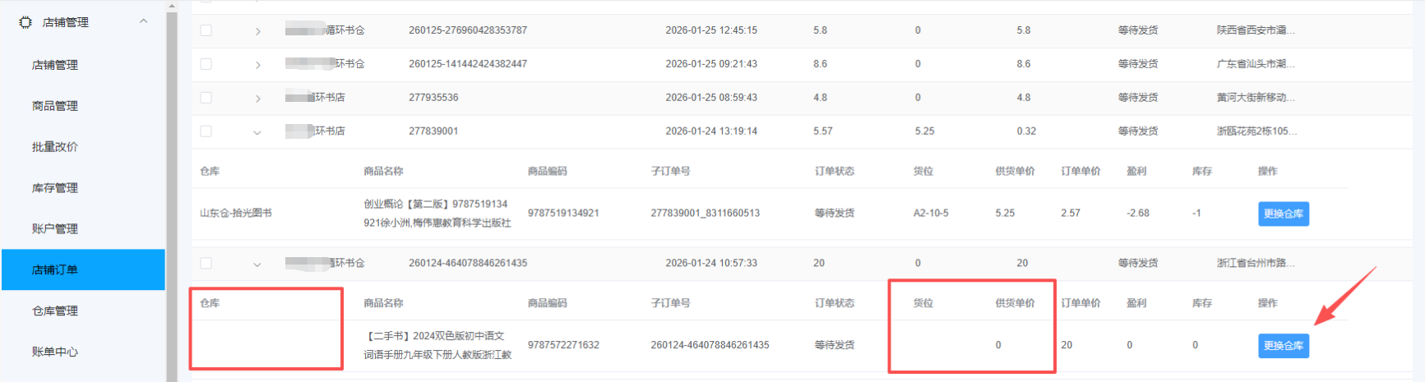
Task: Tick the checkbox for order 277839001
Action: click(x=206, y=131)
